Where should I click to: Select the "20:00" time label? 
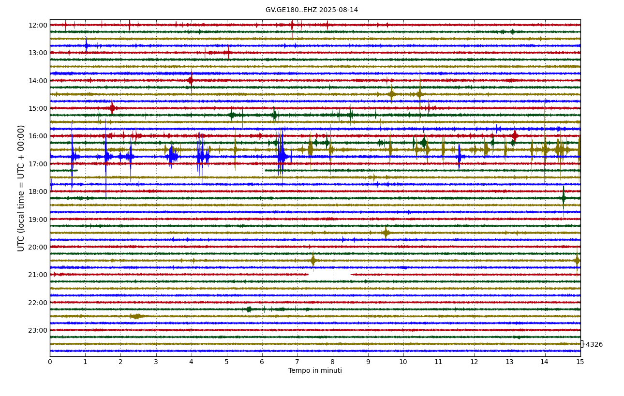click(x=38, y=247)
